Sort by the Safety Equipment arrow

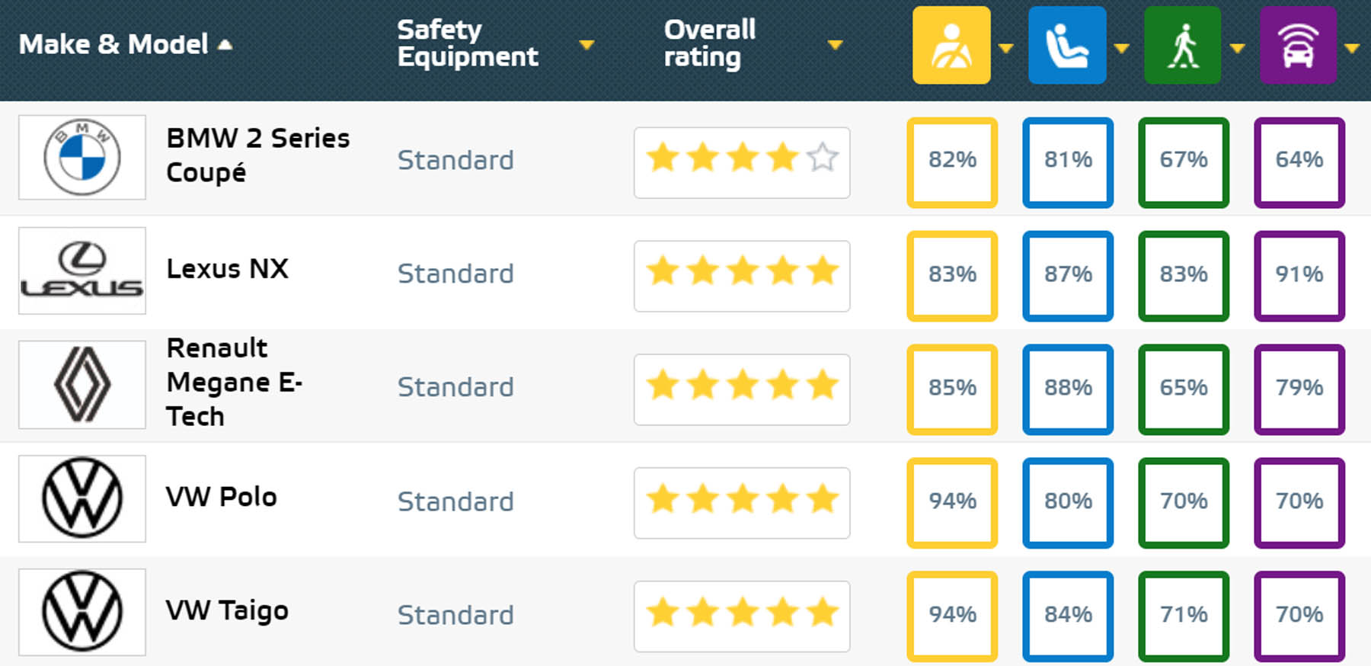(x=586, y=45)
